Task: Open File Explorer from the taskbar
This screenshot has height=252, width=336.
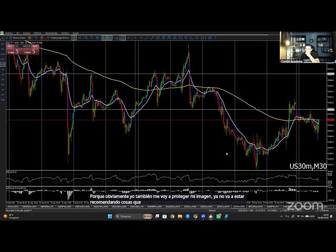Action: 180,216
